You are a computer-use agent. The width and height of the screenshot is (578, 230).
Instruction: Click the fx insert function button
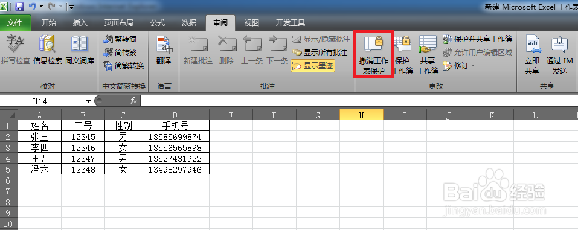(133, 101)
